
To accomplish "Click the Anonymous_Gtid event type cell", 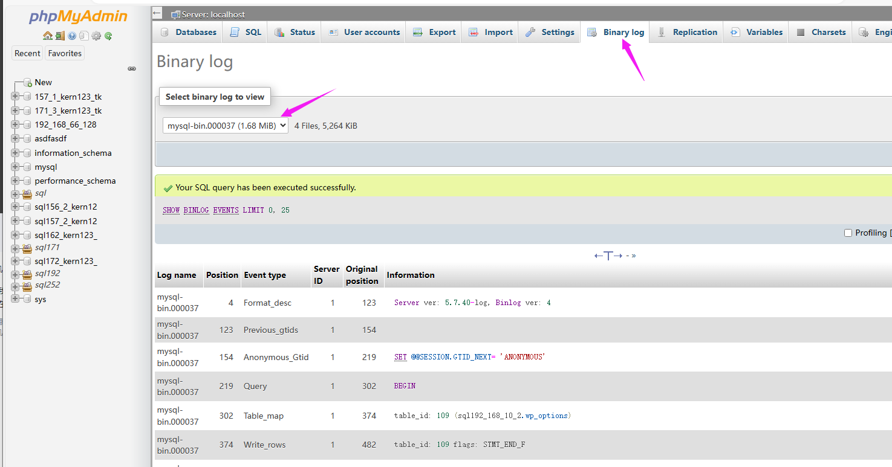I will (x=276, y=357).
